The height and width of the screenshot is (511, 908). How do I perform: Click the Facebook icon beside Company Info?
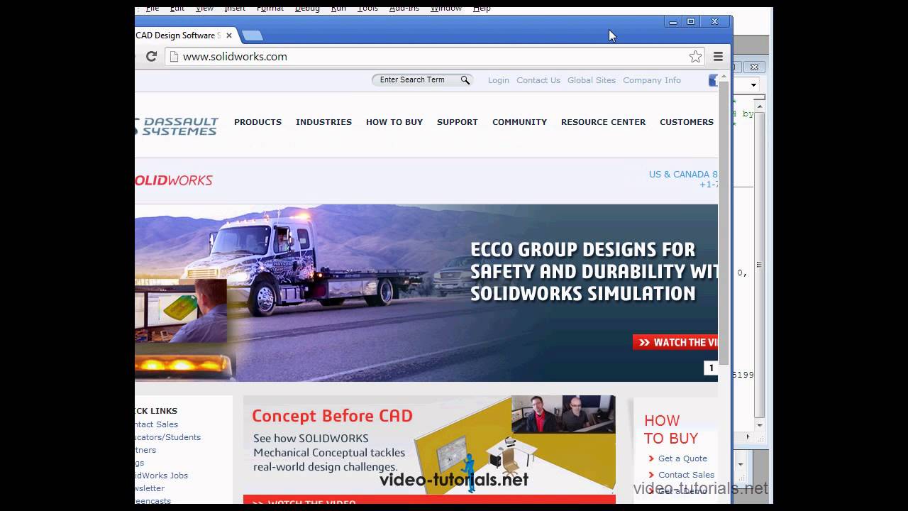point(713,80)
